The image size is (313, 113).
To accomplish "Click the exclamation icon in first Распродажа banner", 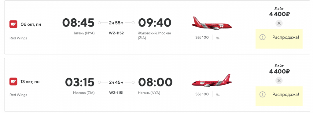I will [x=263, y=37].
